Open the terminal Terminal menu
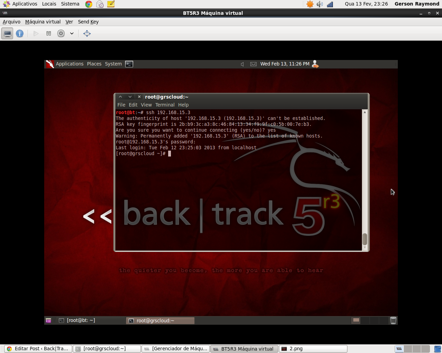442x353 pixels. pos(165,105)
